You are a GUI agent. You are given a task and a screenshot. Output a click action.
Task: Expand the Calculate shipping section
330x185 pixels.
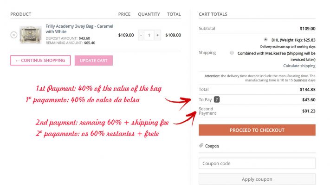click(299, 66)
